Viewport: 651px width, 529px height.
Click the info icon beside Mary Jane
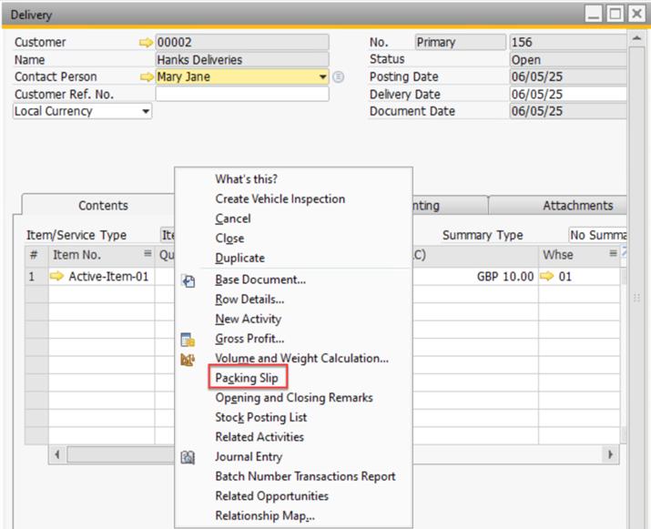pos(339,77)
